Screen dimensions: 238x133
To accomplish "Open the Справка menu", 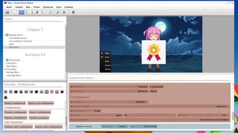I will (x=68, y=7).
